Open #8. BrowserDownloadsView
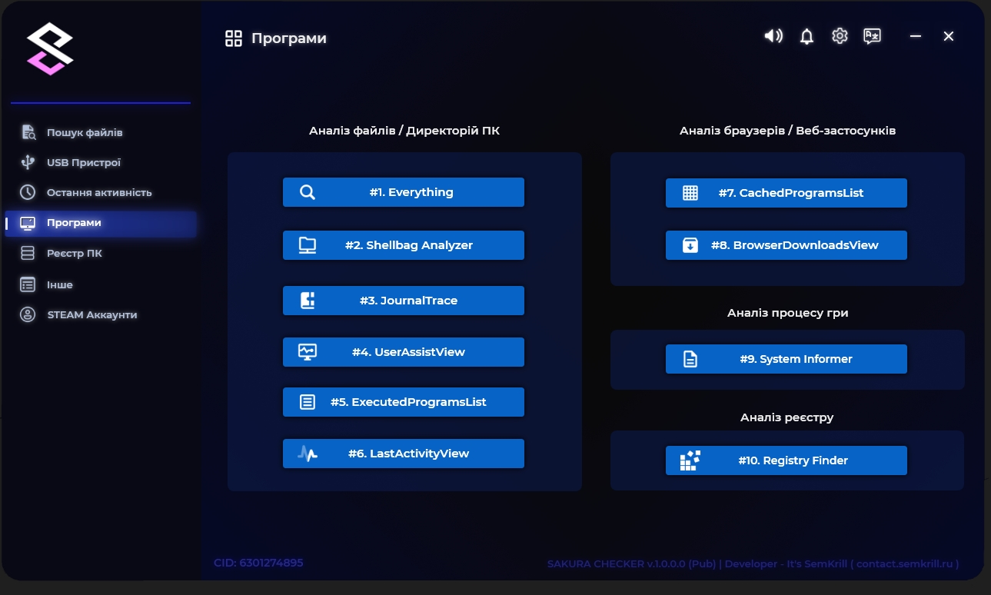The image size is (991, 595). [x=786, y=245]
